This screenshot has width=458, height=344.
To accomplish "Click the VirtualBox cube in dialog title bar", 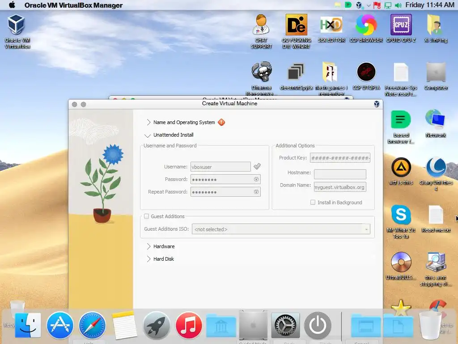I will point(377,103).
